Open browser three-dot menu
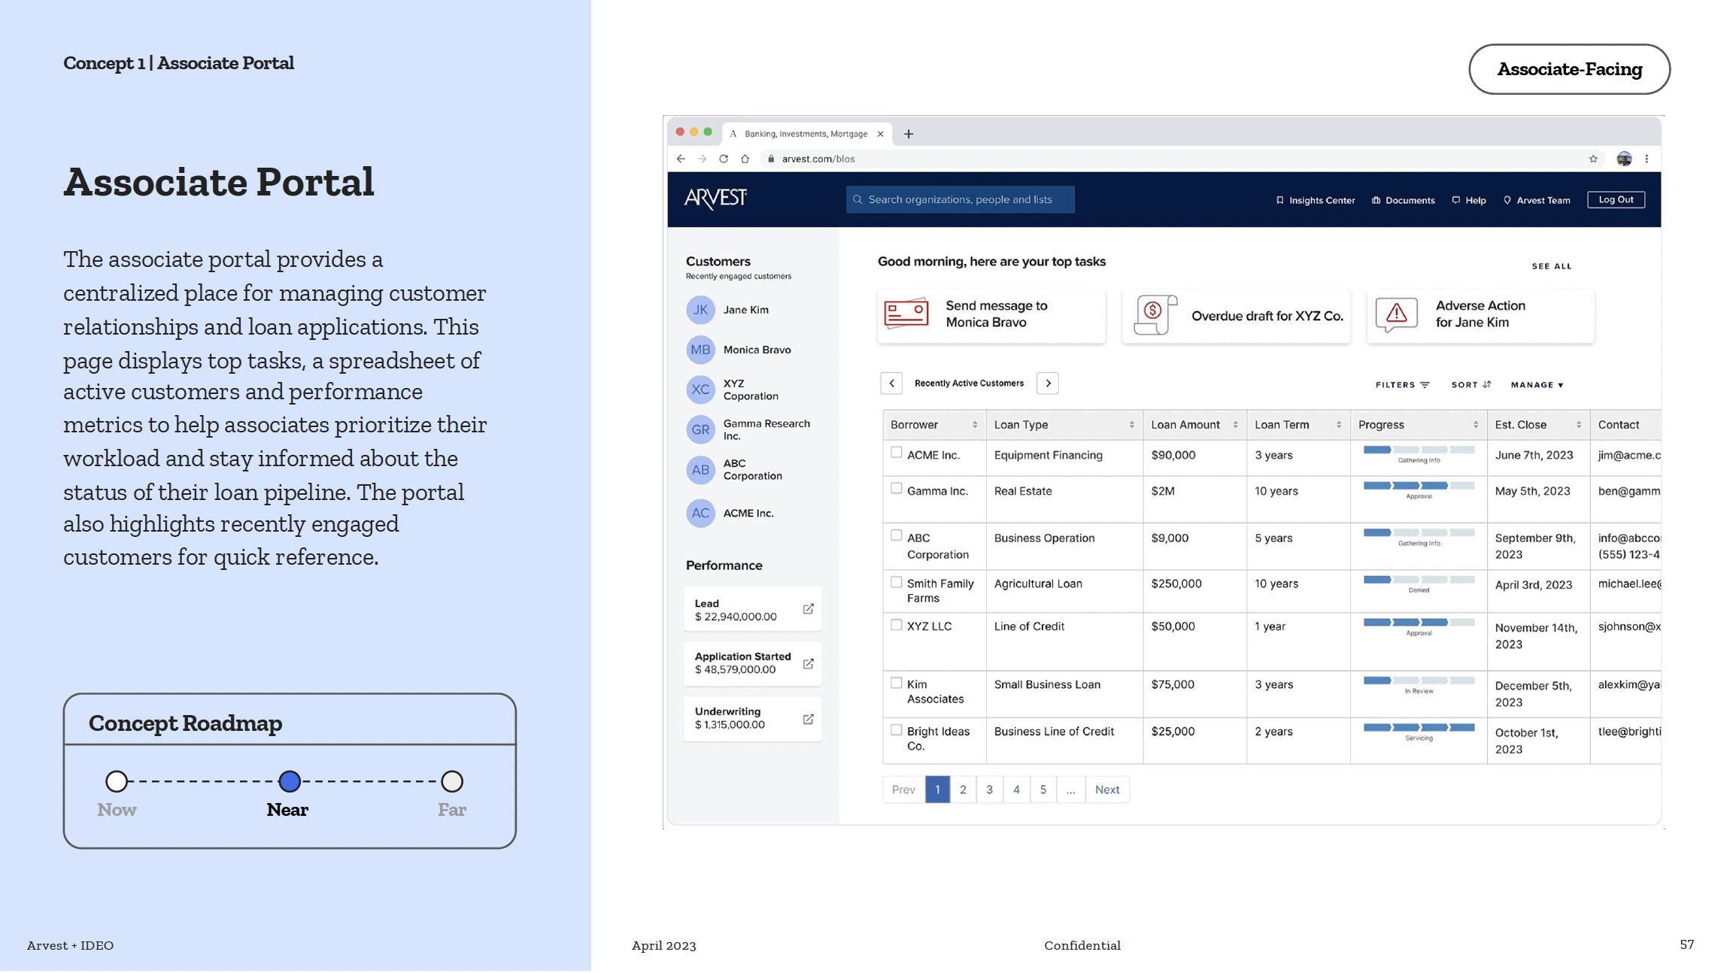The height and width of the screenshot is (973, 1730). click(1647, 159)
